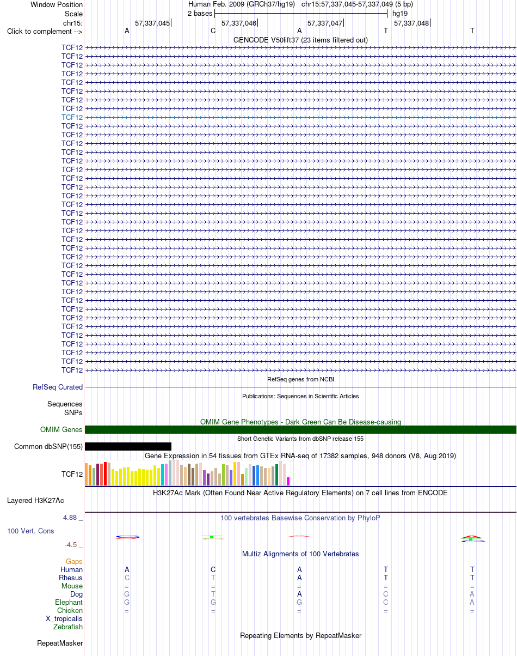Click the magenta last bar in GTEx chart
The height and width of the screenshot is (656, 517).
[288, 481]
